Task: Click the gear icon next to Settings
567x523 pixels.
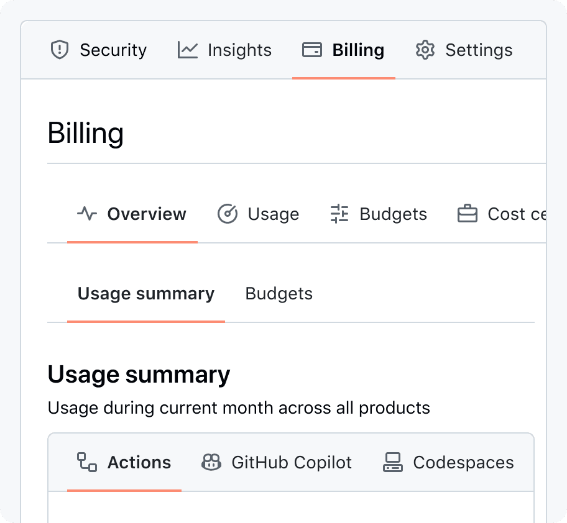Action: (425, 50)
